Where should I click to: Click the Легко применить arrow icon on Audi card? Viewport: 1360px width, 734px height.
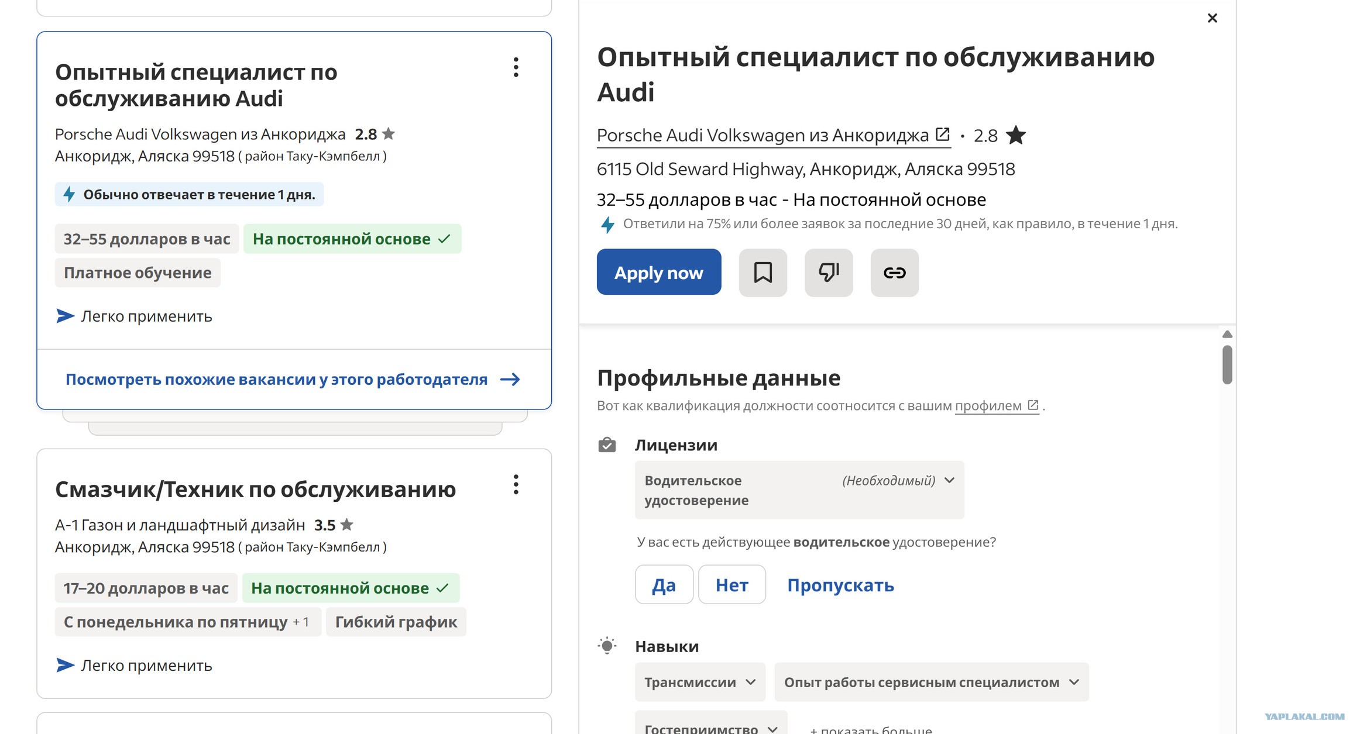click(65, 316)
